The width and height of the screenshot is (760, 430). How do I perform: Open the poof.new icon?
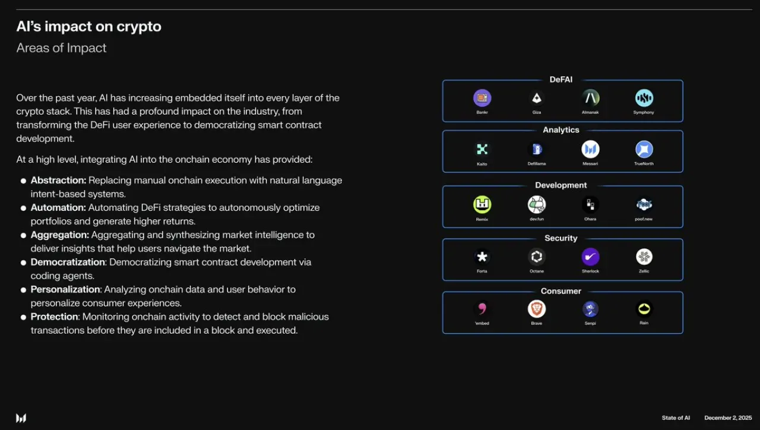pos(644,205)
